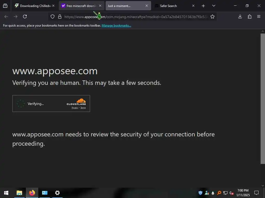Open Settings gear in taskbar
Viewport: 265px width, 198px height.
[x=57, y=193]
